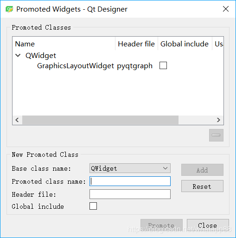Click the Close button

208,225
